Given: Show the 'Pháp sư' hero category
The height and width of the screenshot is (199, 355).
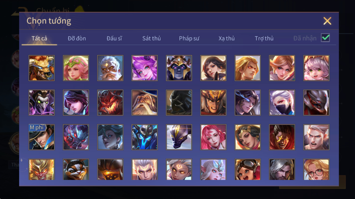Looking at the screenshot, I should (189, 38).
